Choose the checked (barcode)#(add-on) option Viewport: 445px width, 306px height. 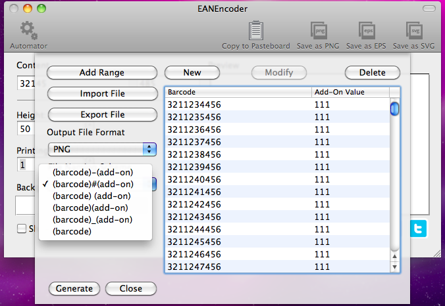95,184
